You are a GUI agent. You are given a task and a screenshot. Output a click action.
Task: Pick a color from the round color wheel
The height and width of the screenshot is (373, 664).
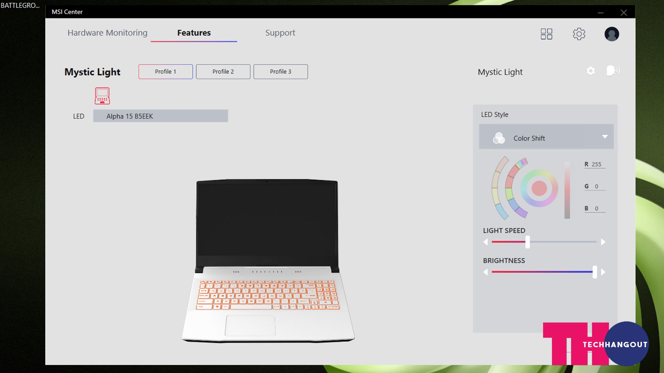(539, 188)
